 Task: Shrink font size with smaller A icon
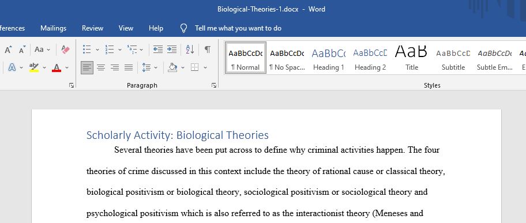coord(22,50)
